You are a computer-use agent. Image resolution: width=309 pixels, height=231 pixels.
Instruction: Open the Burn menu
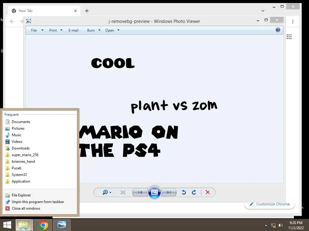[x=91, y=30]
